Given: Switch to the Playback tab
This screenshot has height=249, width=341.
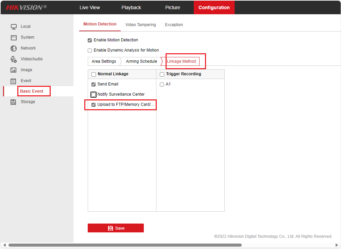Looking at the screenshot, I should point(131,7).
